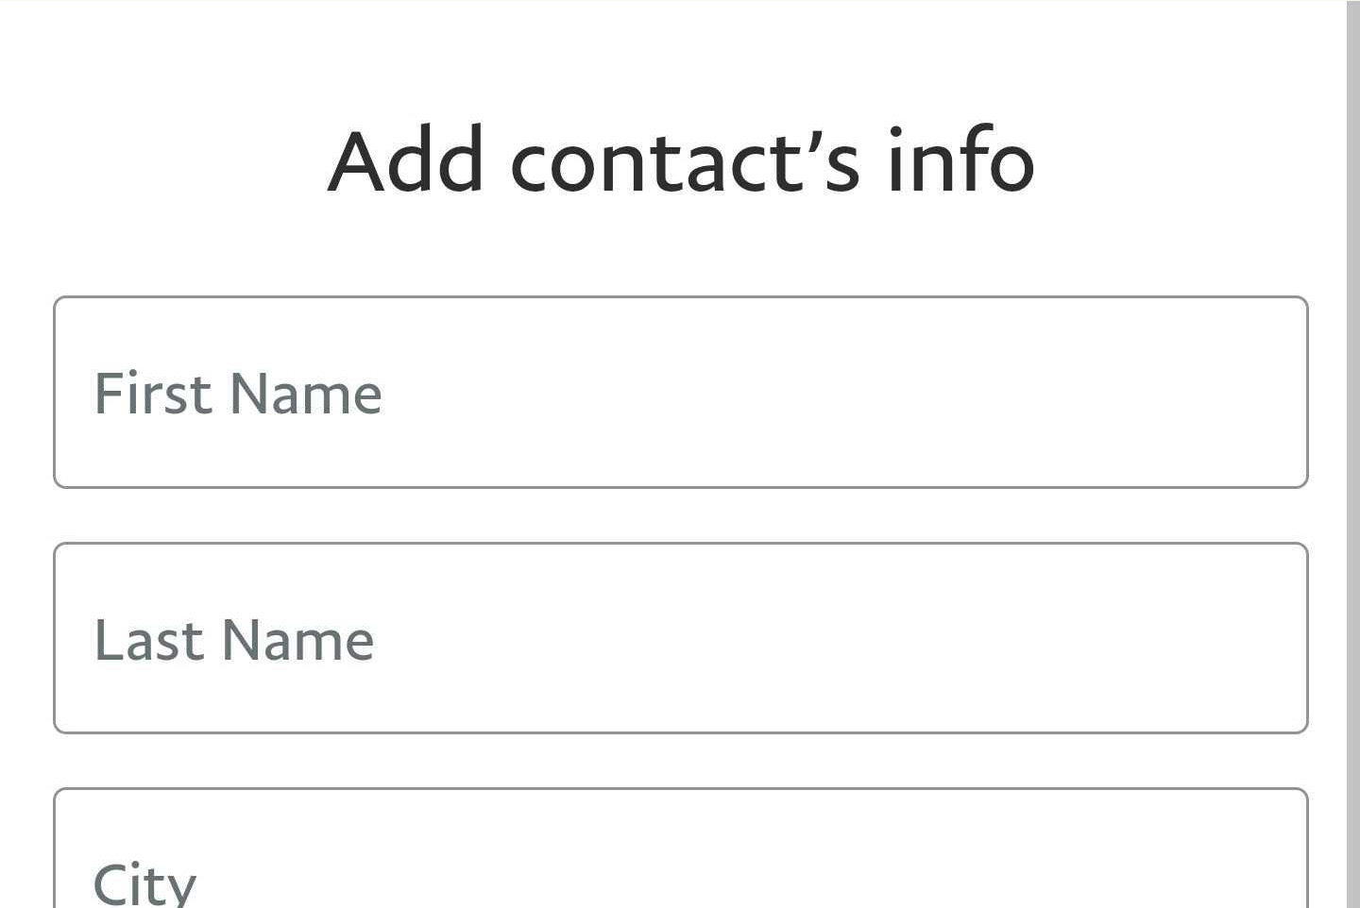Click the First Name placeholder text
Image resolution: width=1360 pixels, height=908 pixels.
coord(238,394)
